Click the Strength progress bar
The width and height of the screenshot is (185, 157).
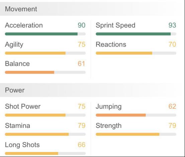point(136,134)
